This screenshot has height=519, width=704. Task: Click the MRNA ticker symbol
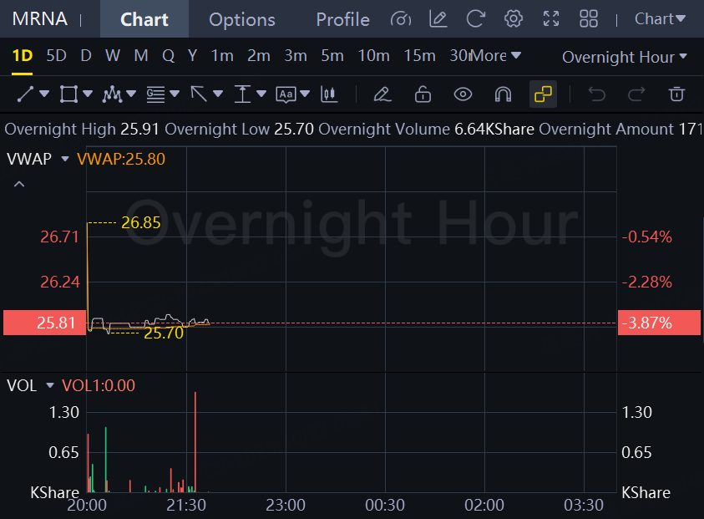point(39,19)
